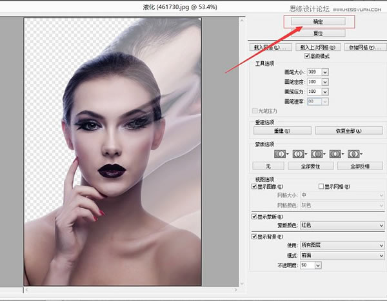Click the 载入网格(L) load mesh button
Image resolution: width=387 pixels, height=301 pixels.
(x=271, y=47)
